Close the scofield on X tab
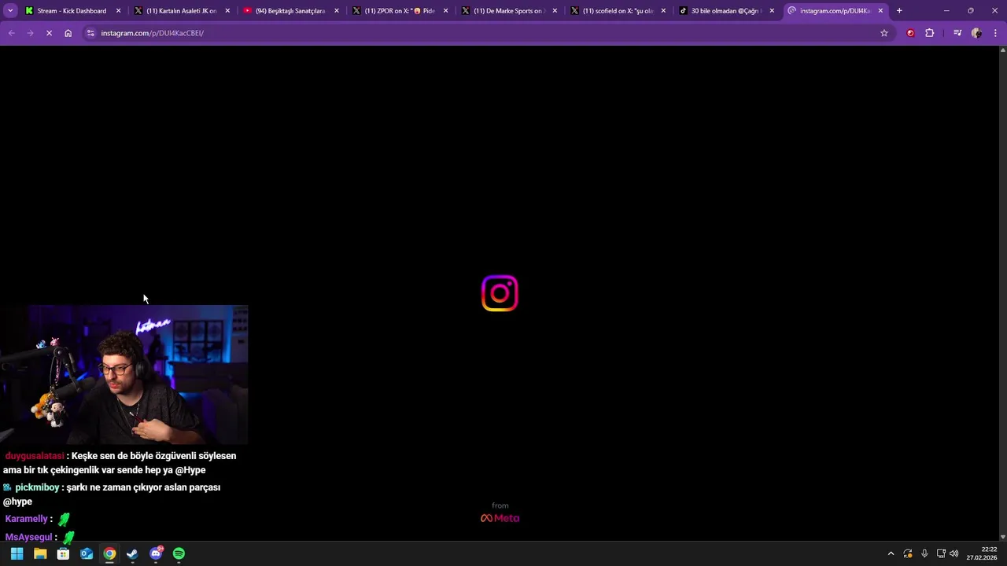1007x566 pixels. coord(663,11)
